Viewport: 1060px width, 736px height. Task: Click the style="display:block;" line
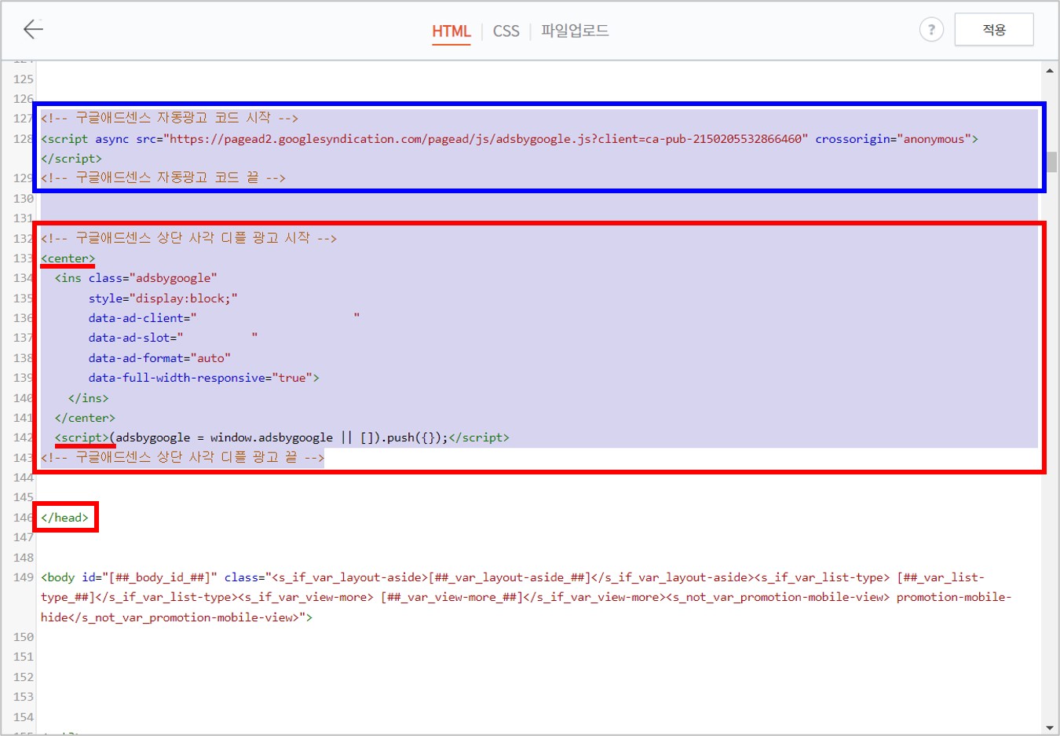click(x=163, y=298)
